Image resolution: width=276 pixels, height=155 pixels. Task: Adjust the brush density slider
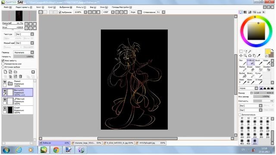pyautogui.click(x=263, y=101)
